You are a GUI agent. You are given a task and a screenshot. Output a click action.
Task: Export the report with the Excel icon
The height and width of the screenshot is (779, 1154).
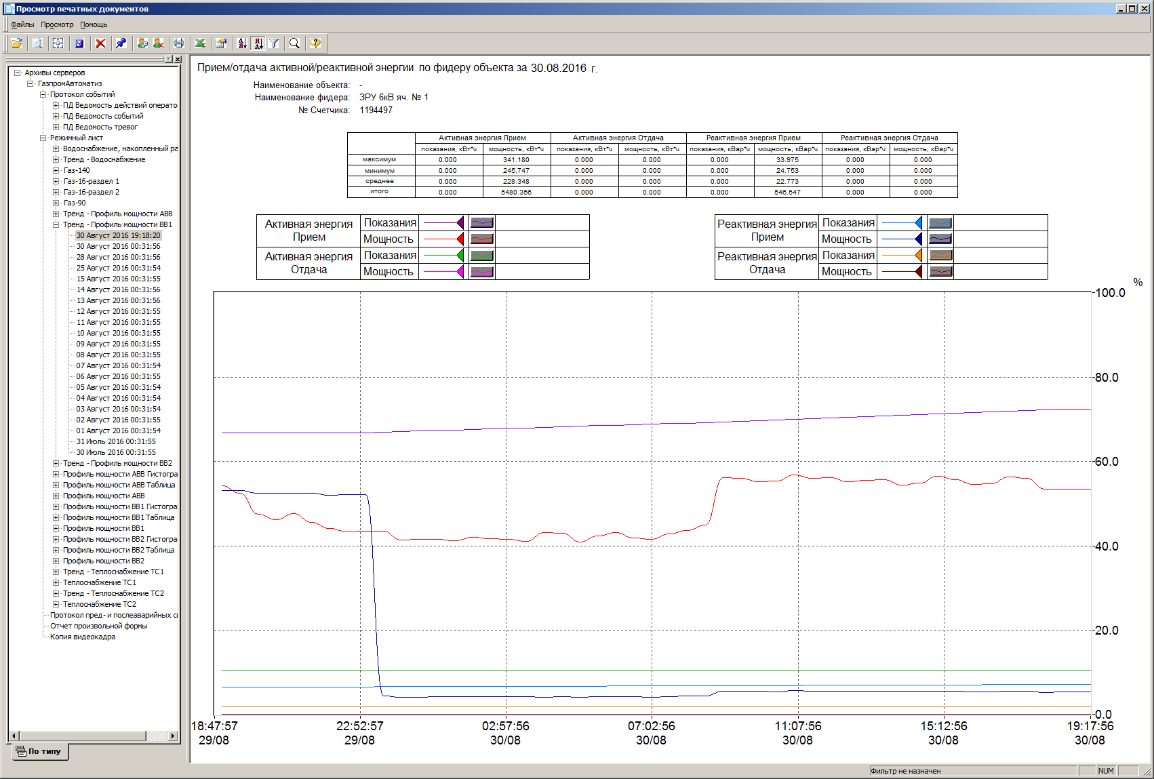tap(200, 43)
